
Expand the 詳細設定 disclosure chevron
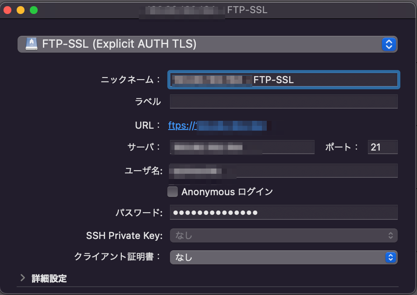pyautogui.click(x=23, y=278)
